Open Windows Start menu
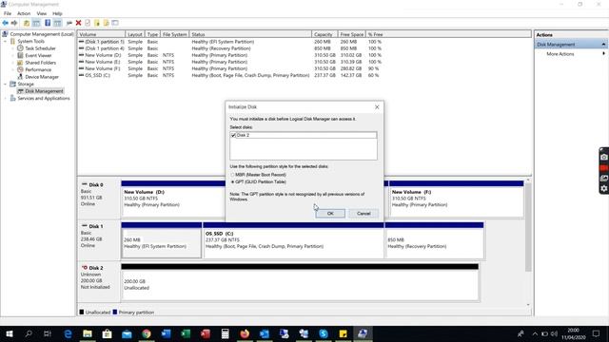 9,333
